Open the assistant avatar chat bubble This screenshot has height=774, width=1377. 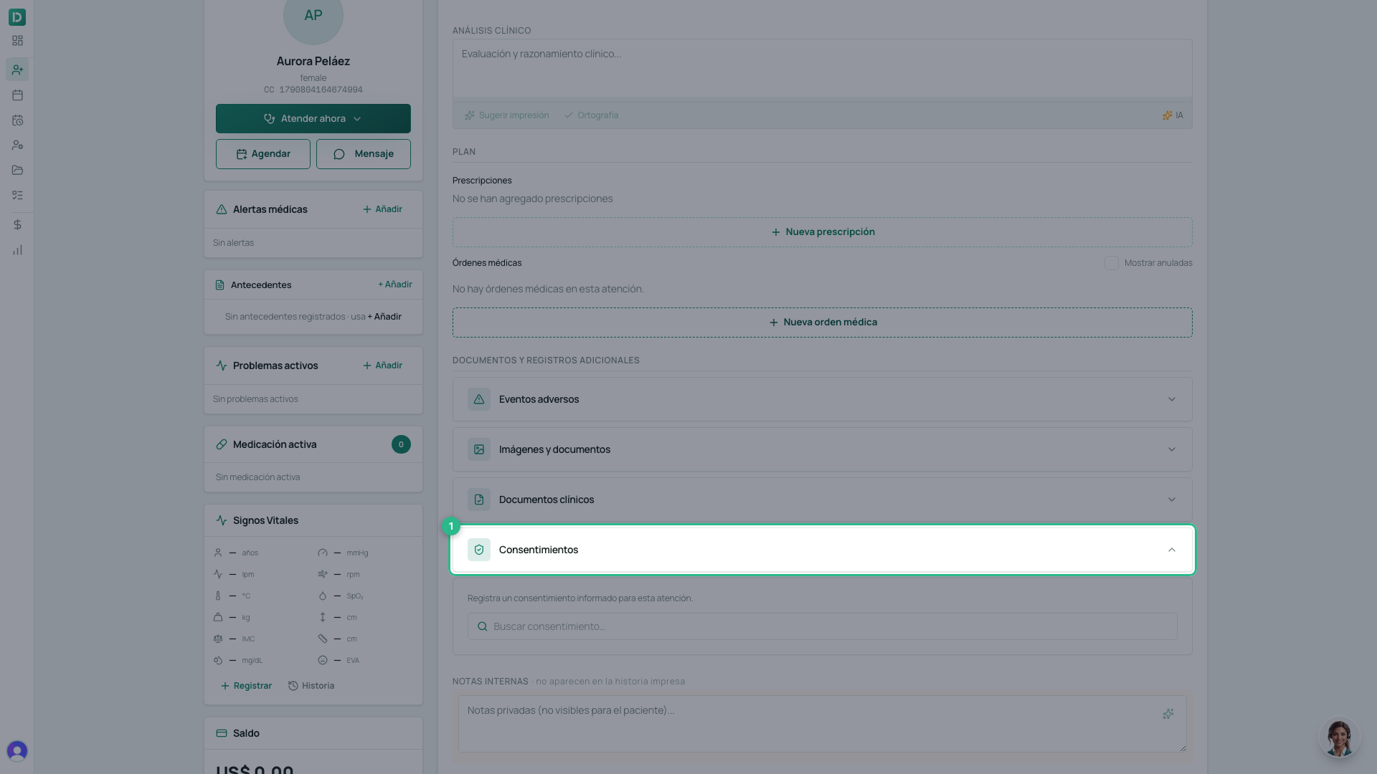click(1339, 737)
